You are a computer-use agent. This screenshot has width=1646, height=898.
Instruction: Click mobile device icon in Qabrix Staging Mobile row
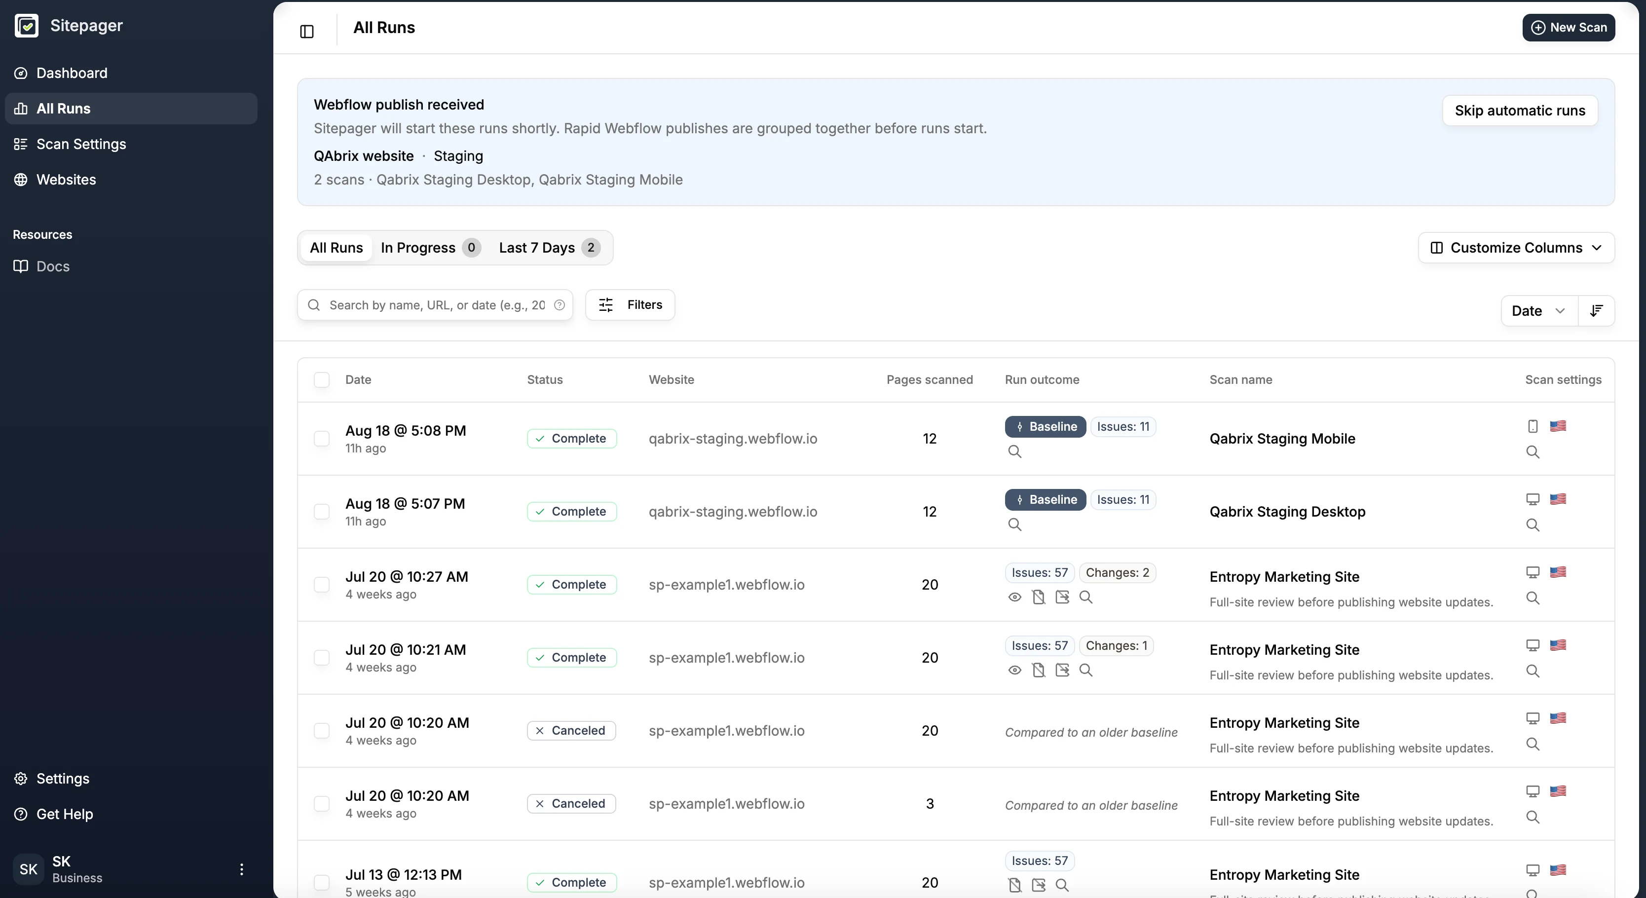coord(1532,426)
